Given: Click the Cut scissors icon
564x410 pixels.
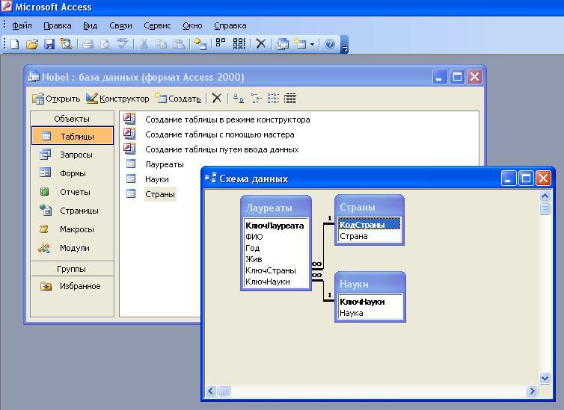Looking at the screenshot, I should pos(144,44).
